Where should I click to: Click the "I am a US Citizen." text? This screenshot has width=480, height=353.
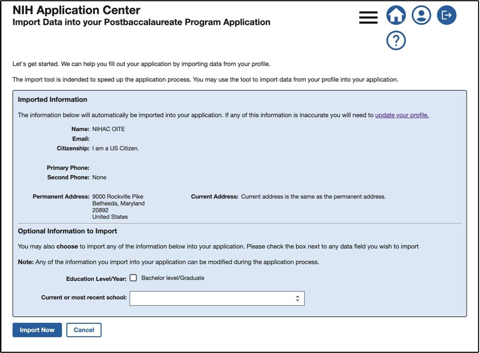[116, 148]
